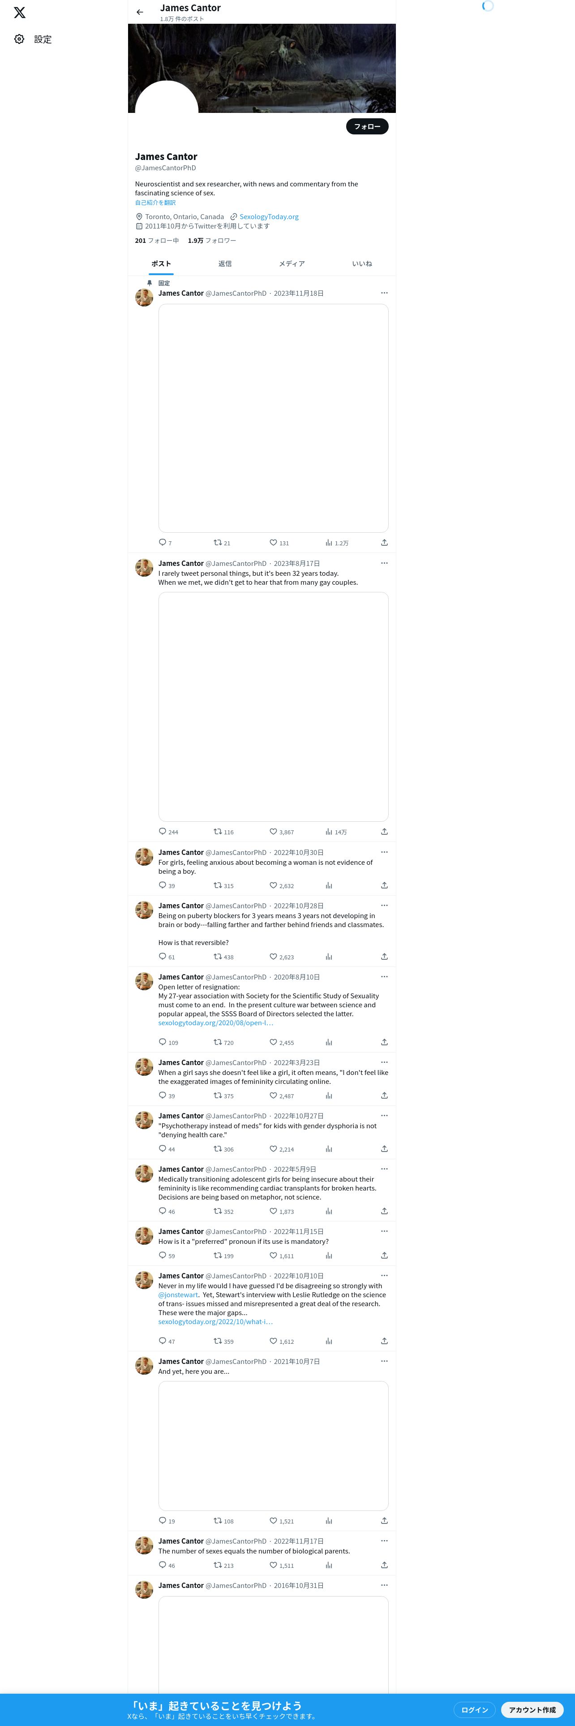The width and height of the screenshot is (575, 1726).
Task: Open the settings gear icon in sidebar
Action: coord(19,39)
